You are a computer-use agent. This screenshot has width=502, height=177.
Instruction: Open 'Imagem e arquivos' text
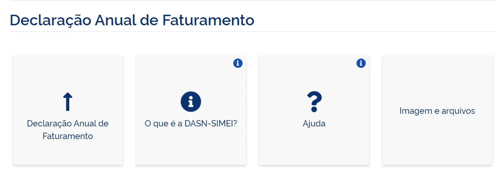pyautogui.click(x=437, y=111)
